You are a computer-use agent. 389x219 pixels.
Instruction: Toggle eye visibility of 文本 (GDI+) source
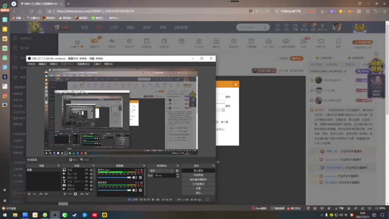[87, 182]
